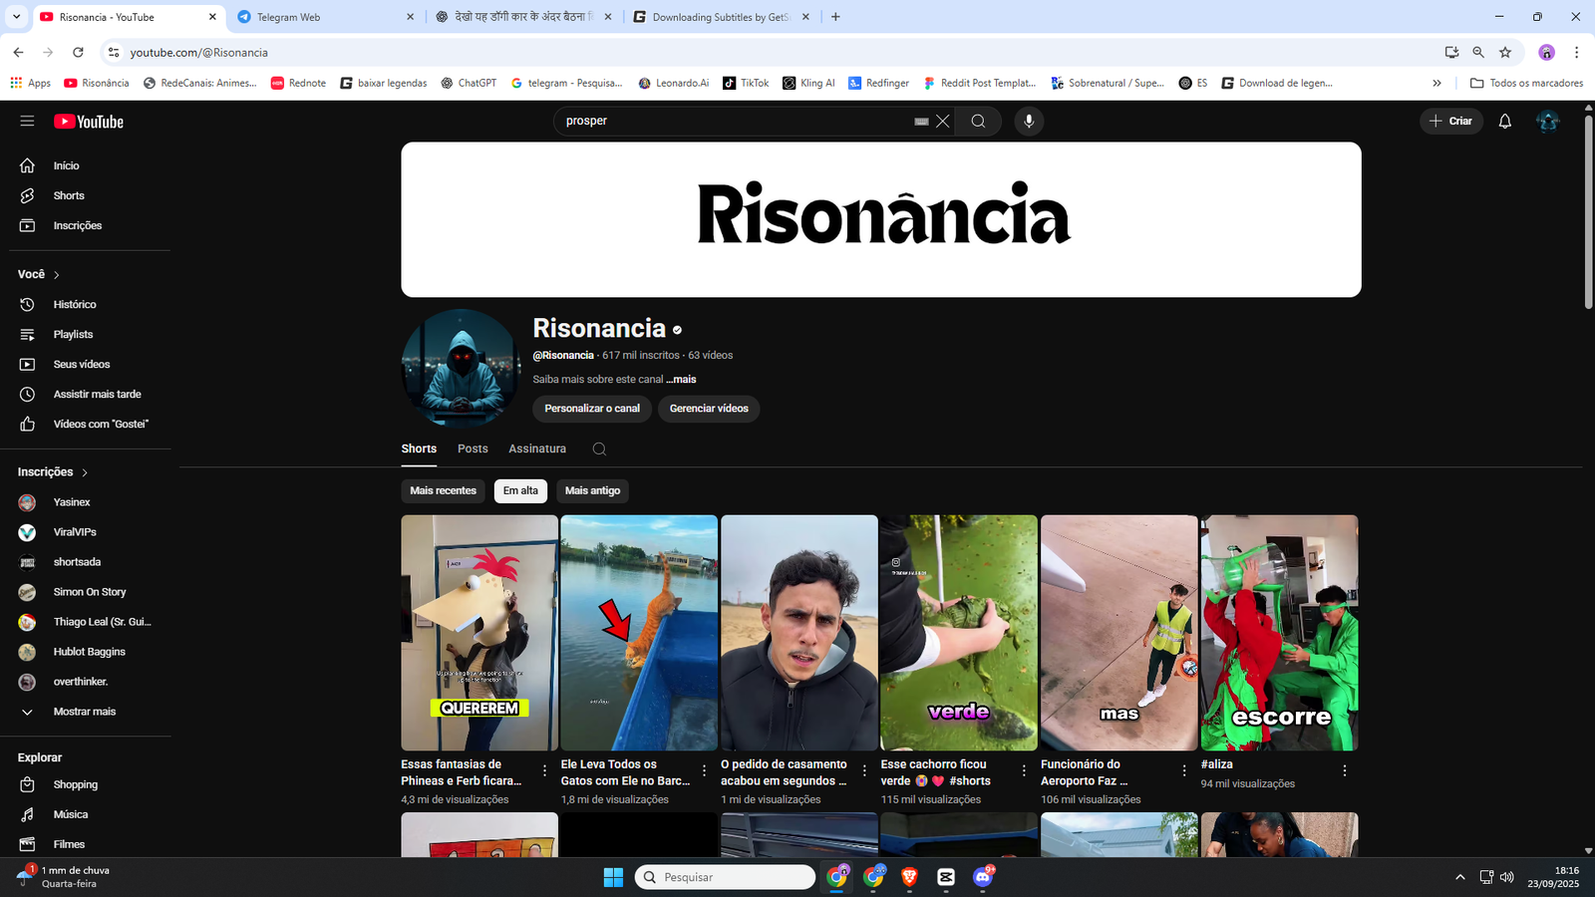Click Gerenciar vídeos button

[709, 409]
